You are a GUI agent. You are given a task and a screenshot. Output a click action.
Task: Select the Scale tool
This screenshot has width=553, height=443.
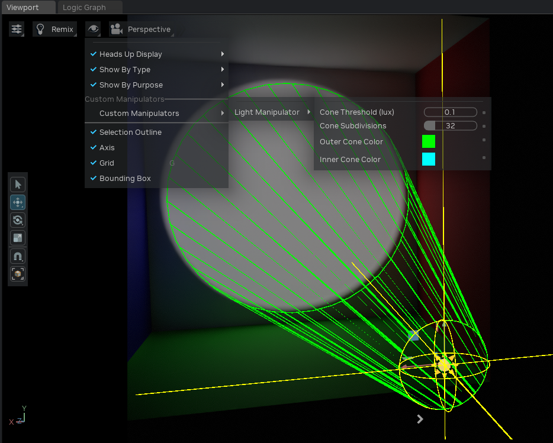click(x=18, y=238)
